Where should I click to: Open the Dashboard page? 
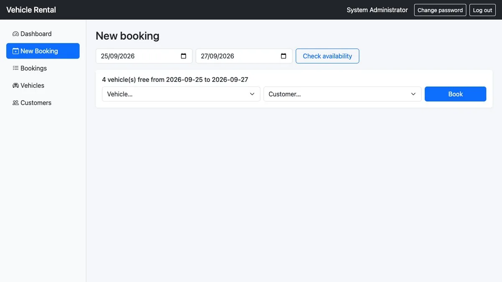tap(43, 34)
